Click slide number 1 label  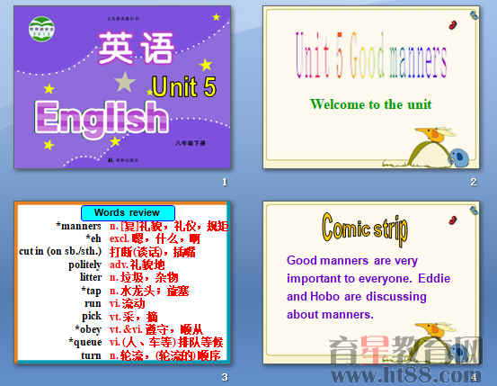[x=225, y=182]
